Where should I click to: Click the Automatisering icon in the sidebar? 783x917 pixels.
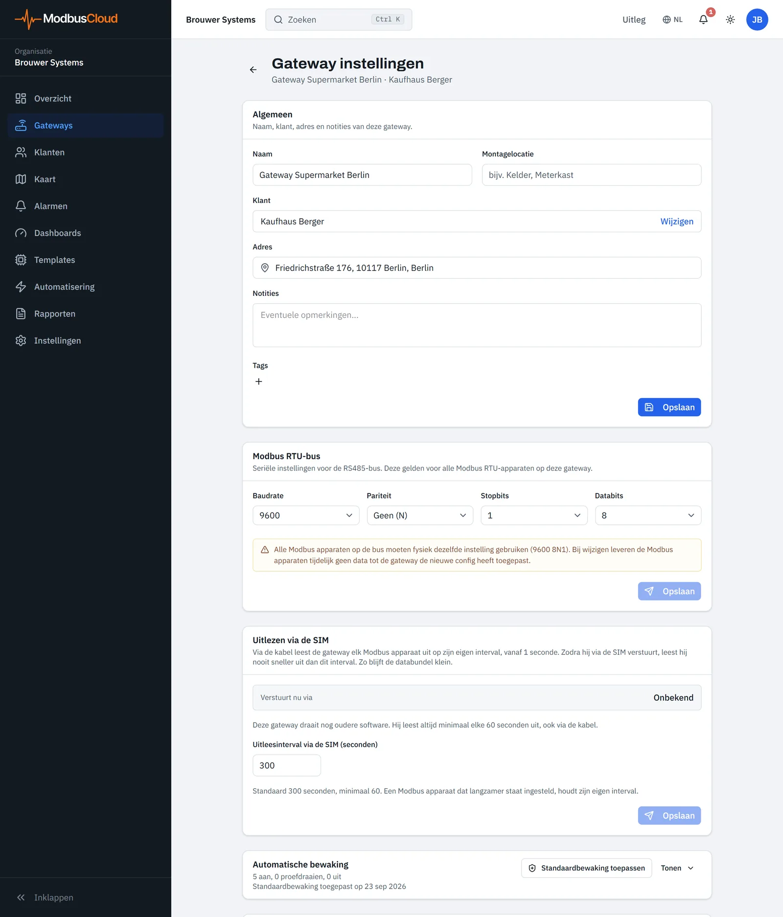tap(21, 287)
